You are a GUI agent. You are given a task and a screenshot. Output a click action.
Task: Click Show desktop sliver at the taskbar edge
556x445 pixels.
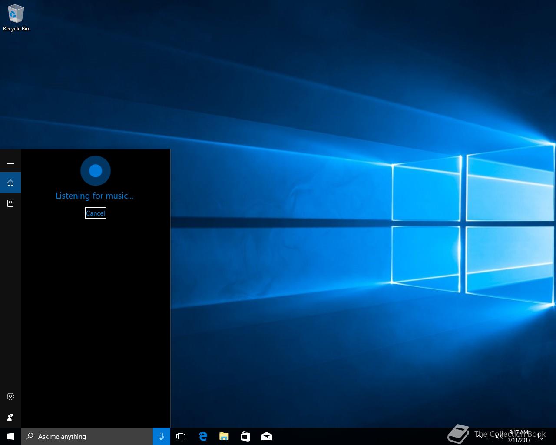click(555, 436)
